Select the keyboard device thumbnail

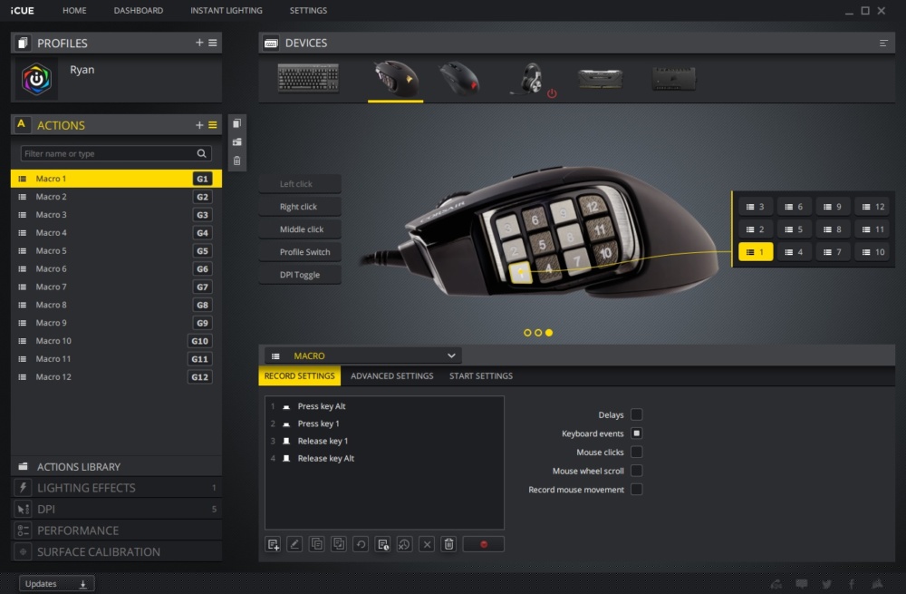[308, 78]
